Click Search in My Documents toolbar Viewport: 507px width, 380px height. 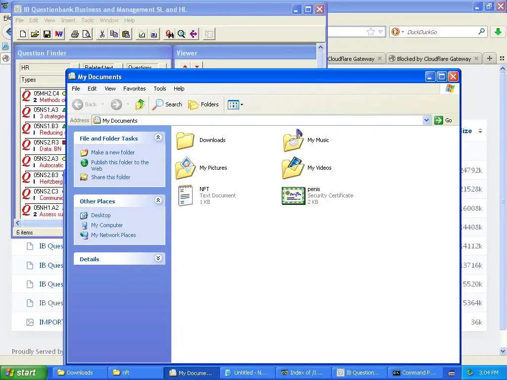click(167, 104)
